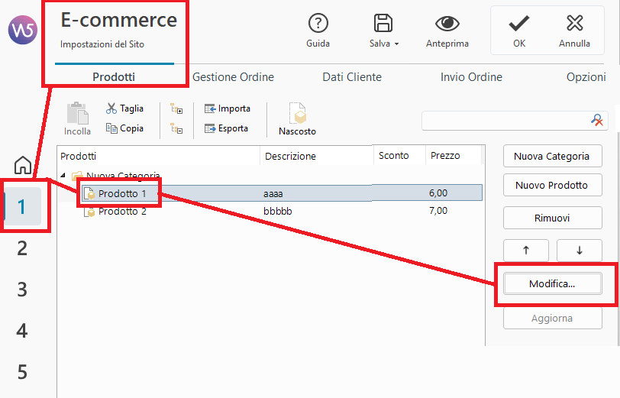Click price cell '7,00'
Screen dimensions: 620x398
pyautogui.click(x=438, y=211)
